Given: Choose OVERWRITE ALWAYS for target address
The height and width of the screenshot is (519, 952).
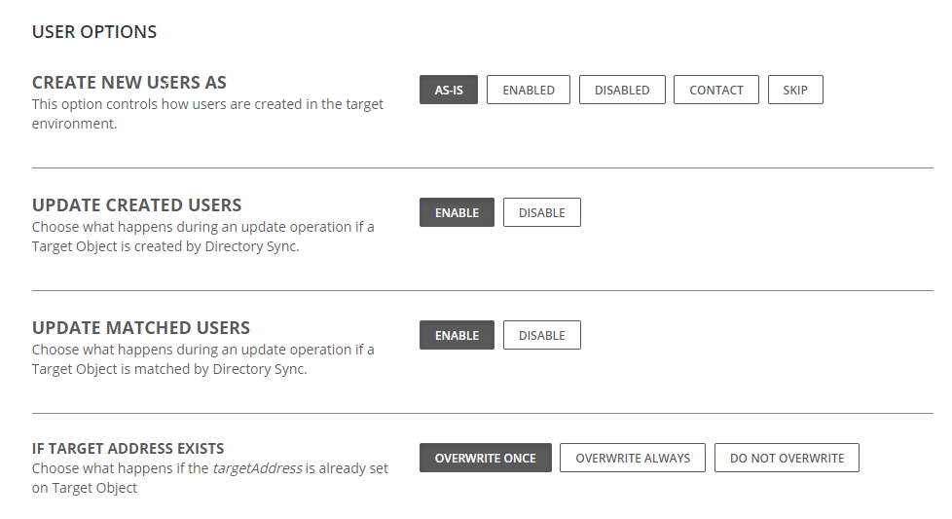Looking at the screenshot, I should point(633,458).
